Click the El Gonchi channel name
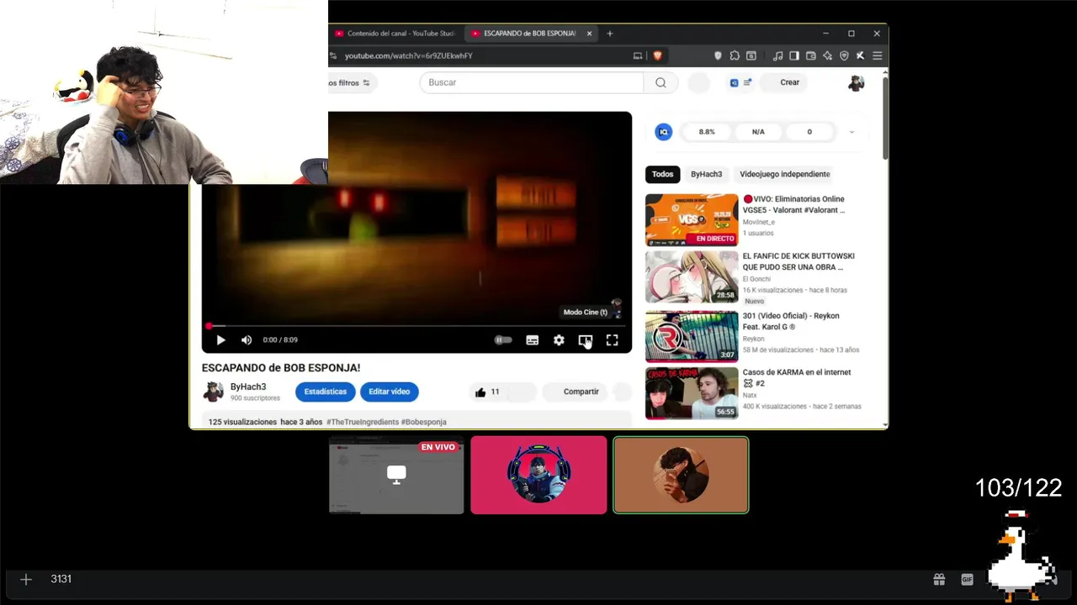The image size is (1077, 605). (x=756, y=279)
